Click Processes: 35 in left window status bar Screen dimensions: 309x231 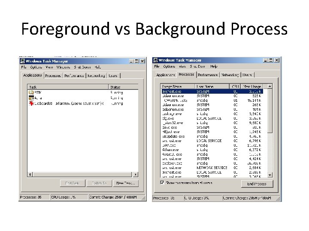point(34,197)
